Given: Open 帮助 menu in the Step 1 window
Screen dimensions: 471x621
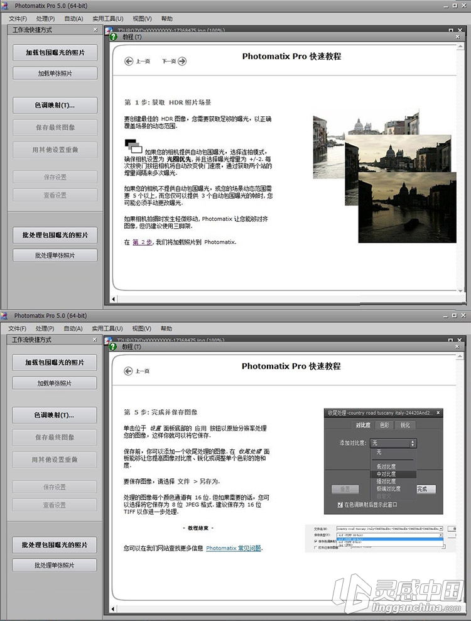Looking at the screenshot, I should click(166, 19).
